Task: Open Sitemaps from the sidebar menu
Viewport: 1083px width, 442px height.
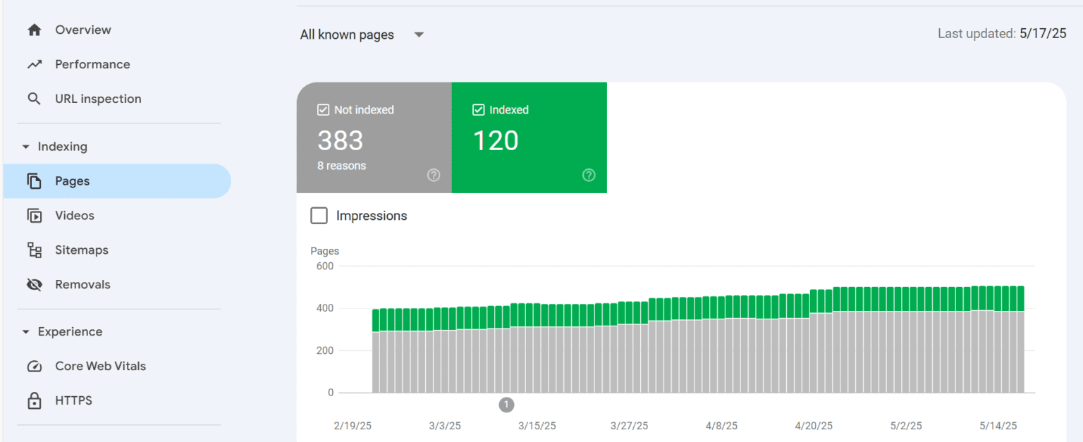Action: tap(82, 250)
